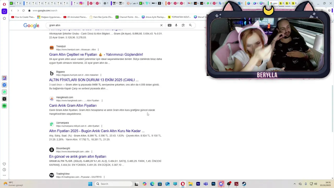Open After Effects from the taskbar

pos(198,184)
